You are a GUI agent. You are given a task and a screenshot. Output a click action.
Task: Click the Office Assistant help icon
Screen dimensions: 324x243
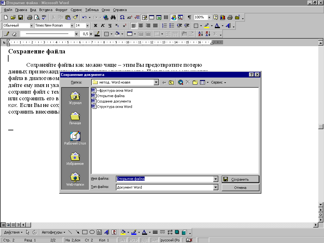[x=215, y=17]
